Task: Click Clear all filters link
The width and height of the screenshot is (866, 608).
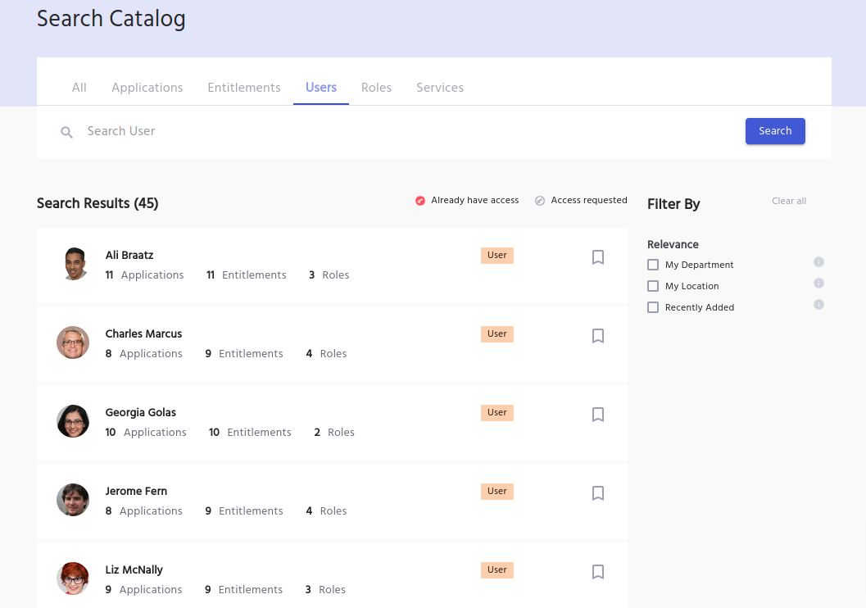Action: [789, 202]
